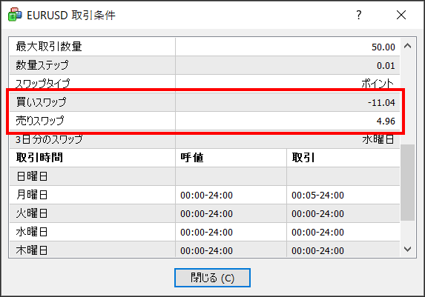Click the EURUSD dialog title icon

pos(15,14)
